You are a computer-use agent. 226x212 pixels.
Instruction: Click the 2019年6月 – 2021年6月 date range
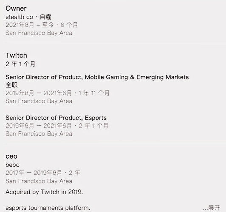coord(39,126)
